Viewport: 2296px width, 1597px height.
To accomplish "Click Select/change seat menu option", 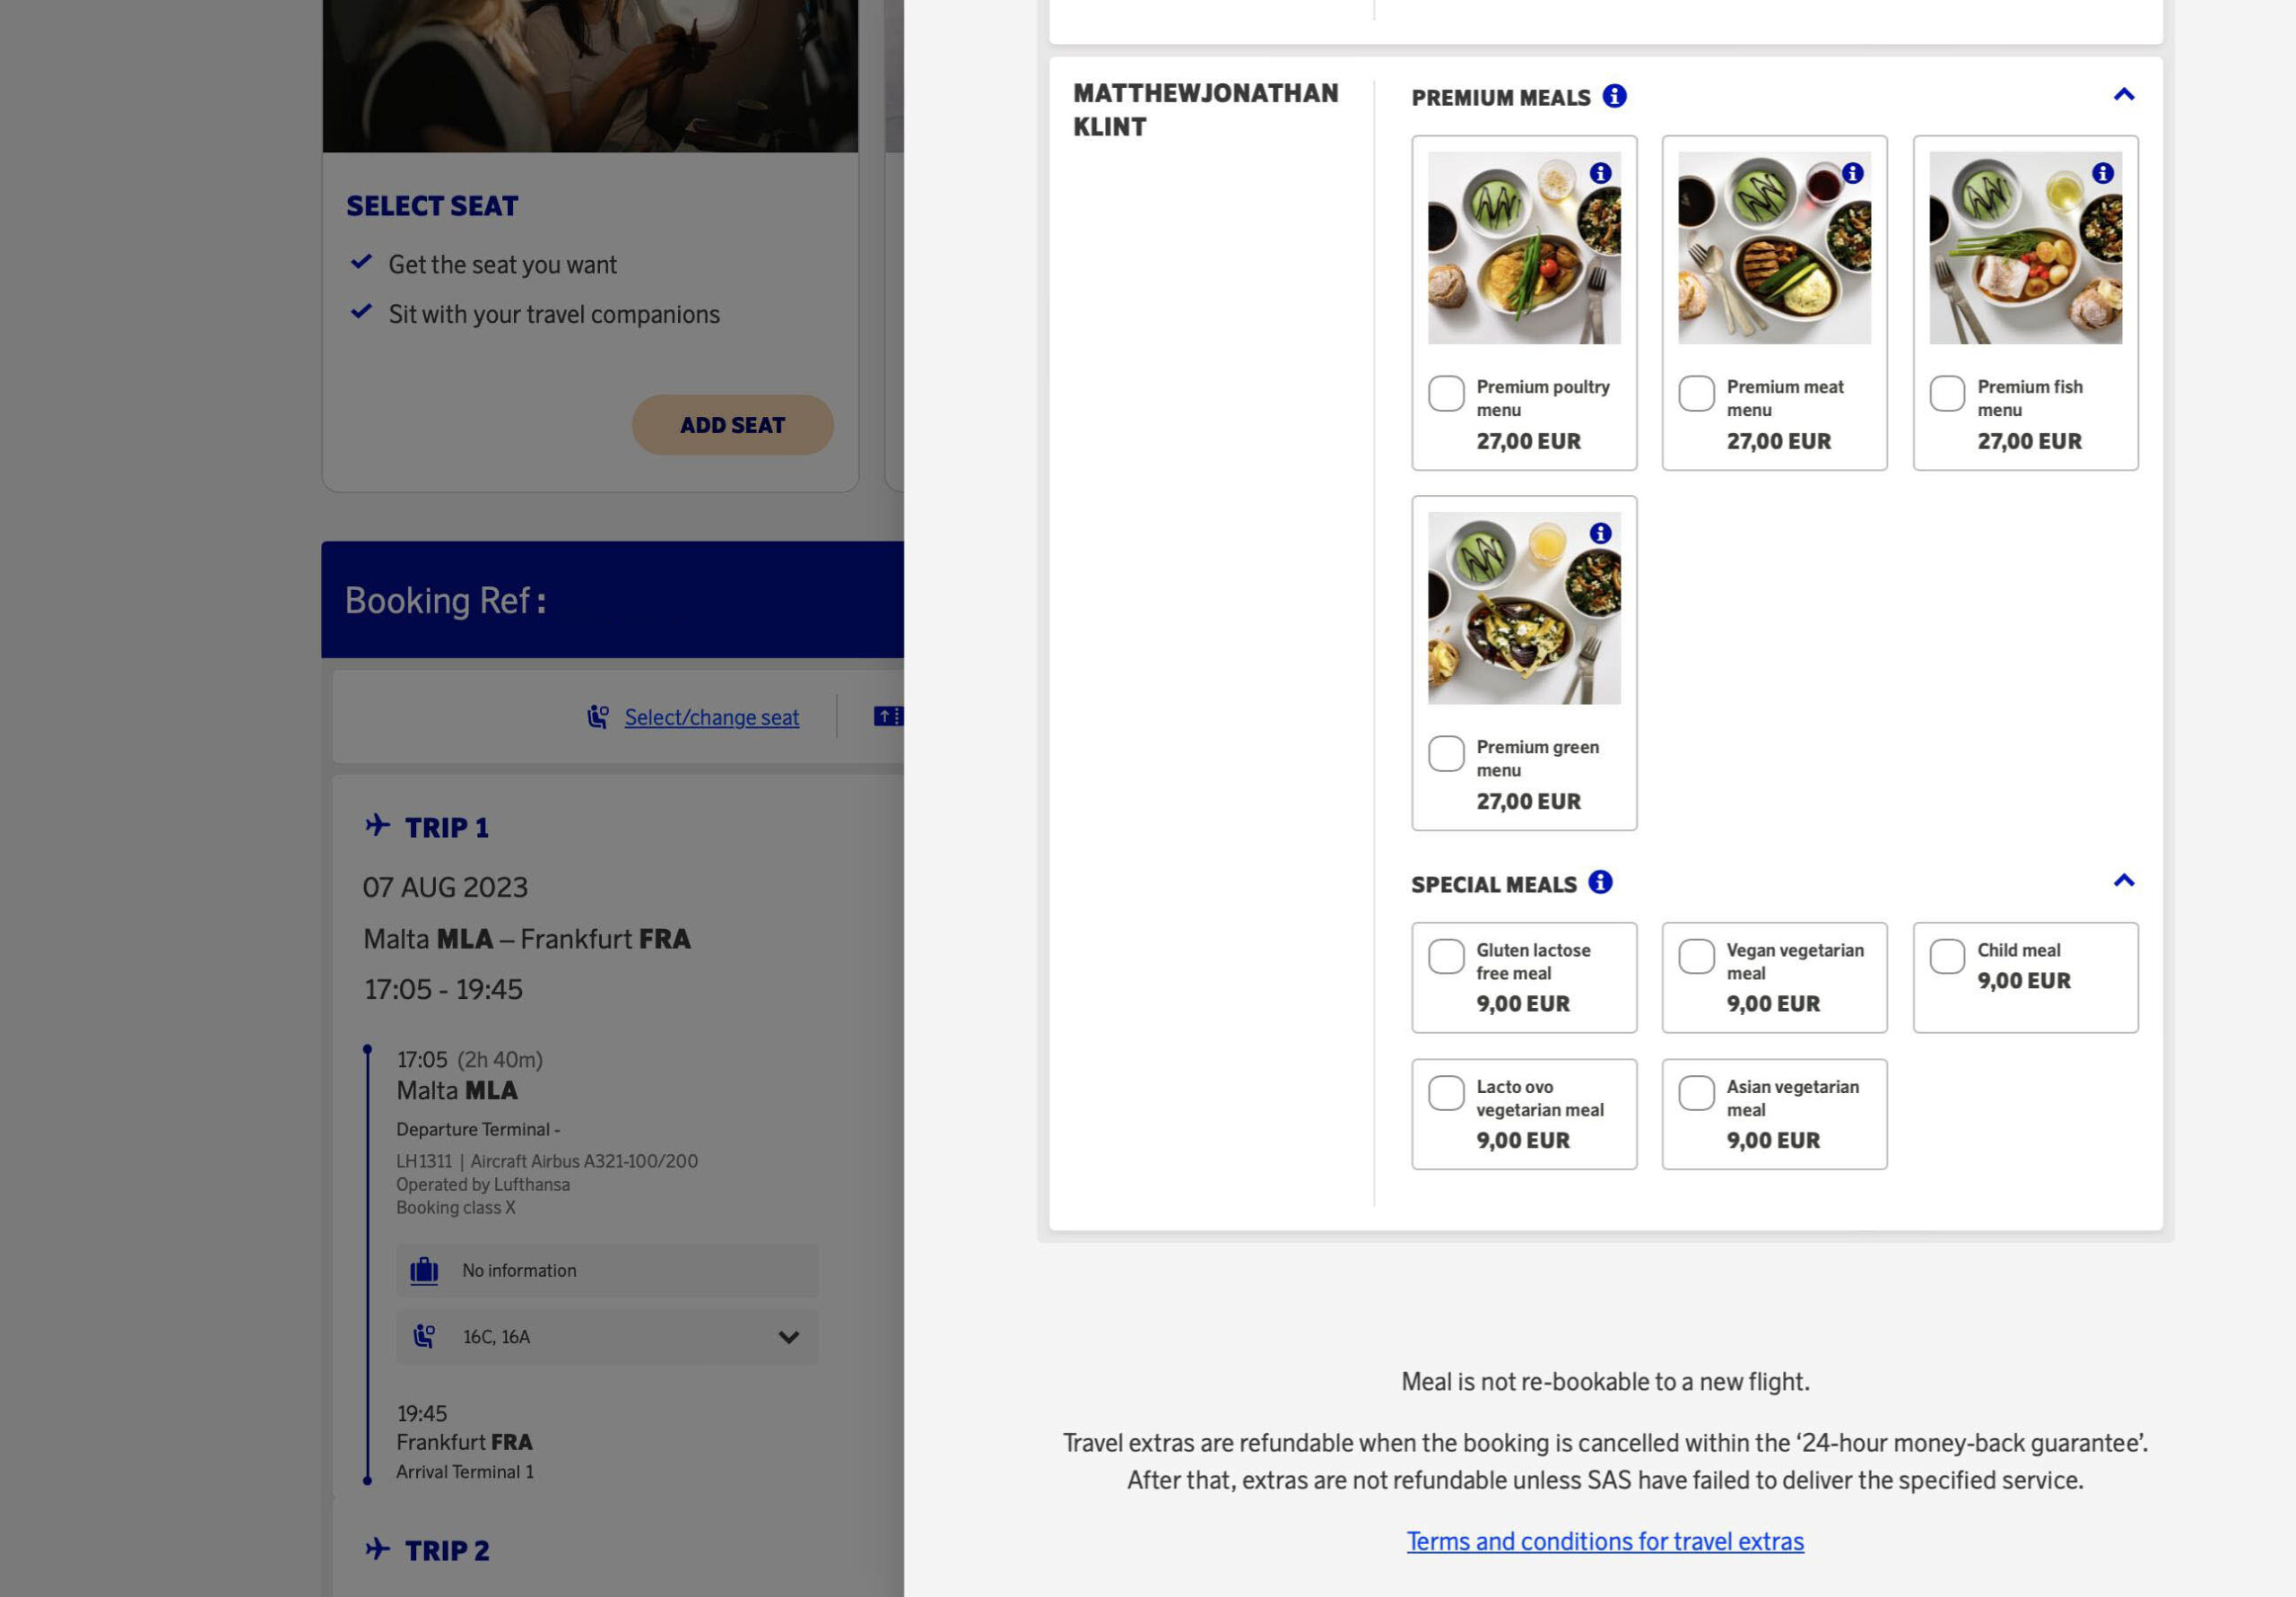I will (710, 716).
